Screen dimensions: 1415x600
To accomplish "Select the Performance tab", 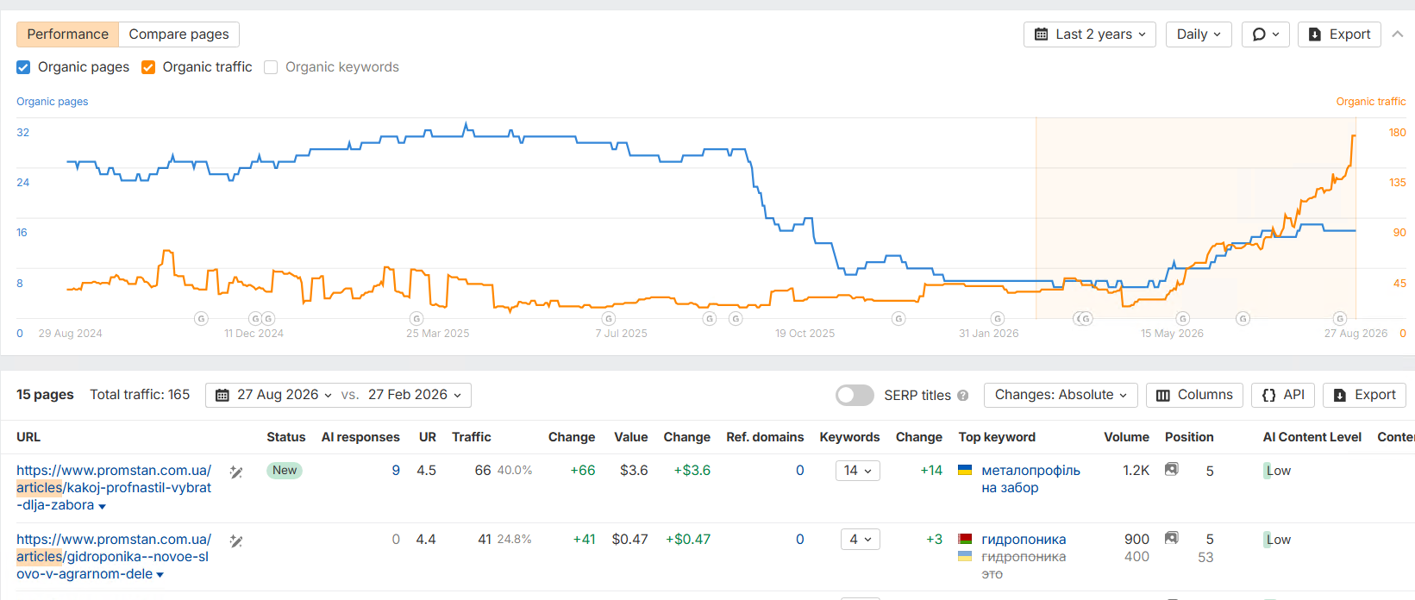I will (67, 34).
